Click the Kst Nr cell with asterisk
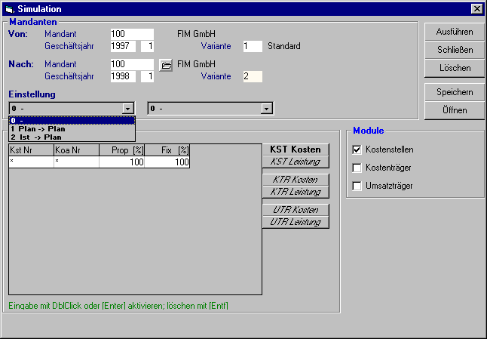 (32, 162)
